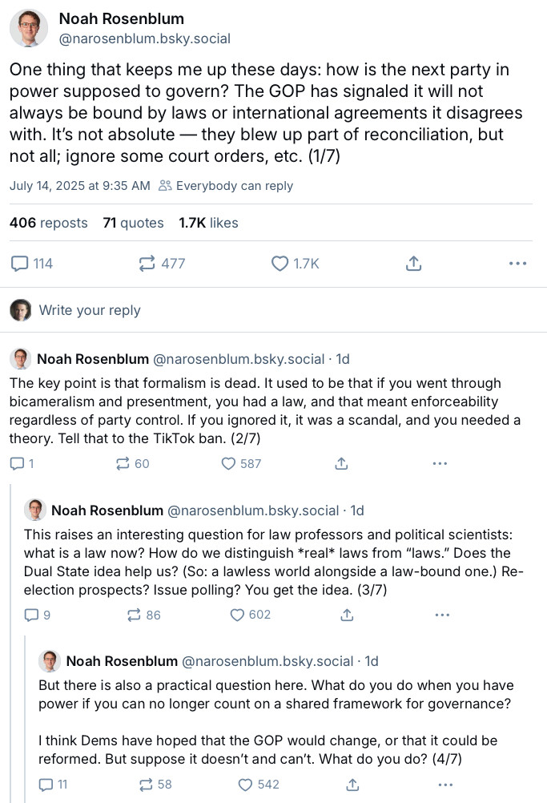Open more options on the 4/7 reply
Screen dimensions: 547x803
[x=446, y=784]
